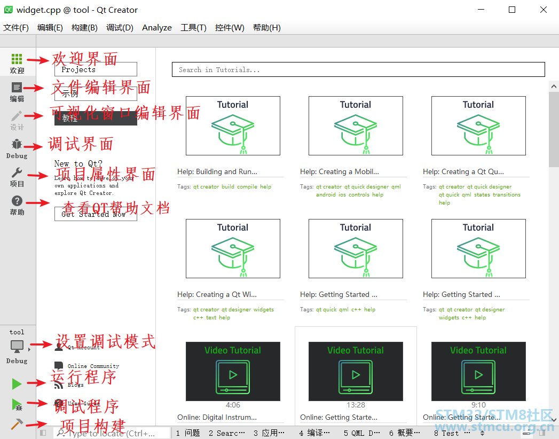Open the 帮助 (Help) mode with the question mark icon
Screen dimensions: 559x439
(17, 205)
